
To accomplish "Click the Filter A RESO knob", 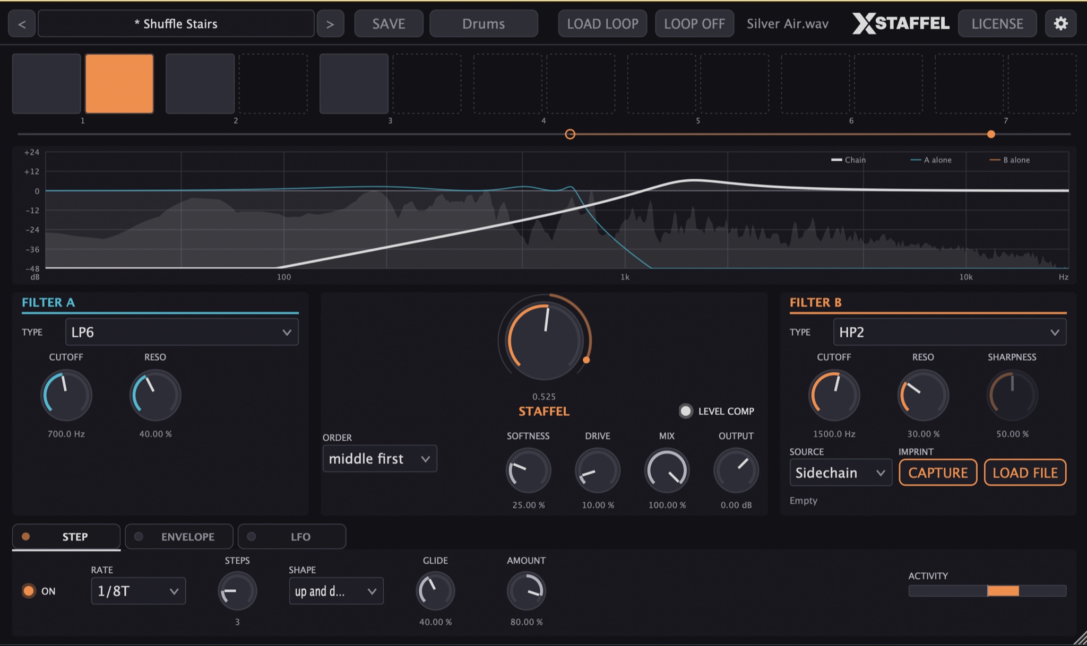I will tap(156, 395).
